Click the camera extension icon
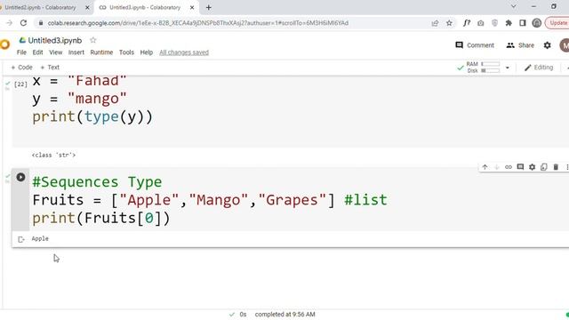569x320 pixels. click(481, 23)
